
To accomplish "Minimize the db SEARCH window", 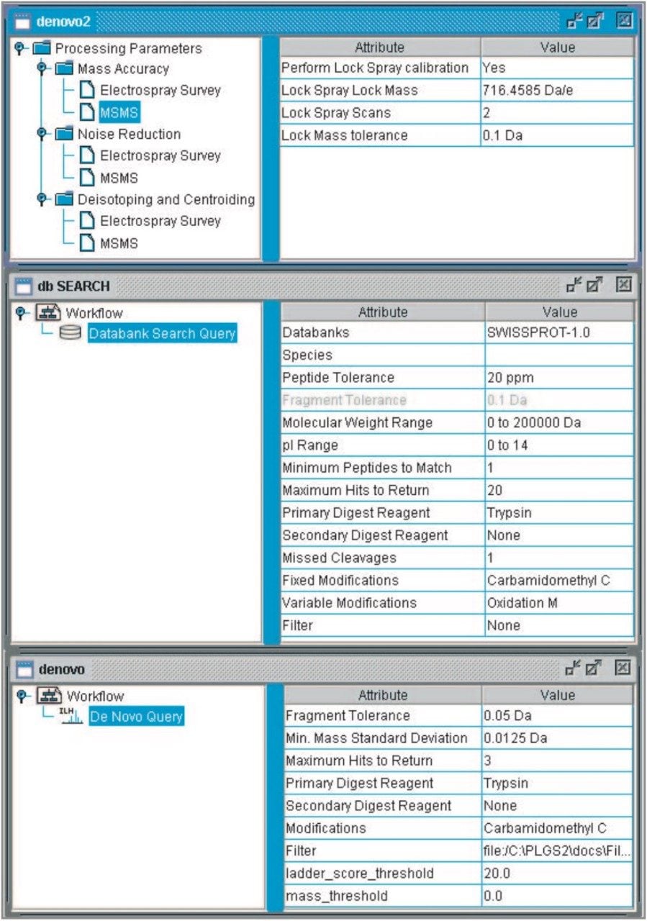I will pos(574,285).
